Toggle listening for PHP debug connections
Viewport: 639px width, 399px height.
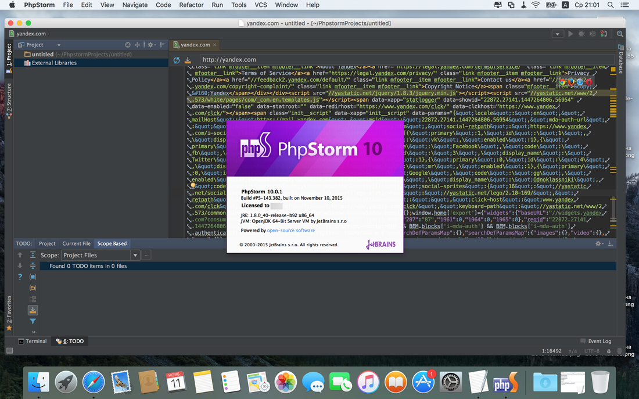tap(604, 34)
